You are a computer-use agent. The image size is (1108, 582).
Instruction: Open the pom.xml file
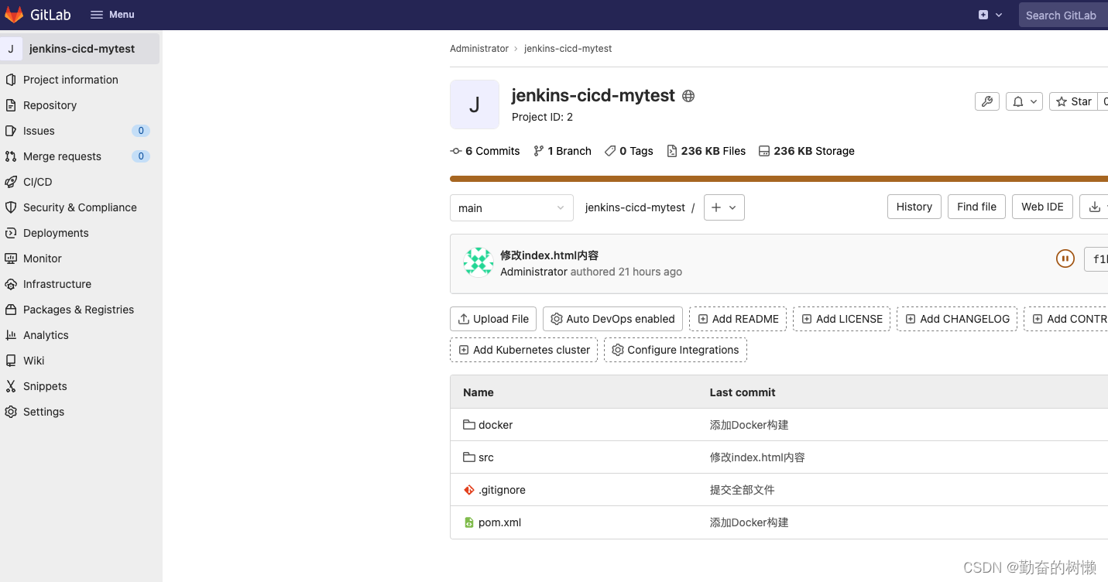click(x=499, y=522)
